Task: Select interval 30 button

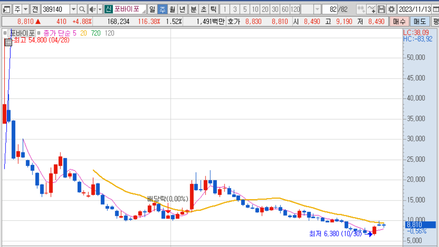Action: click(275, 10)
